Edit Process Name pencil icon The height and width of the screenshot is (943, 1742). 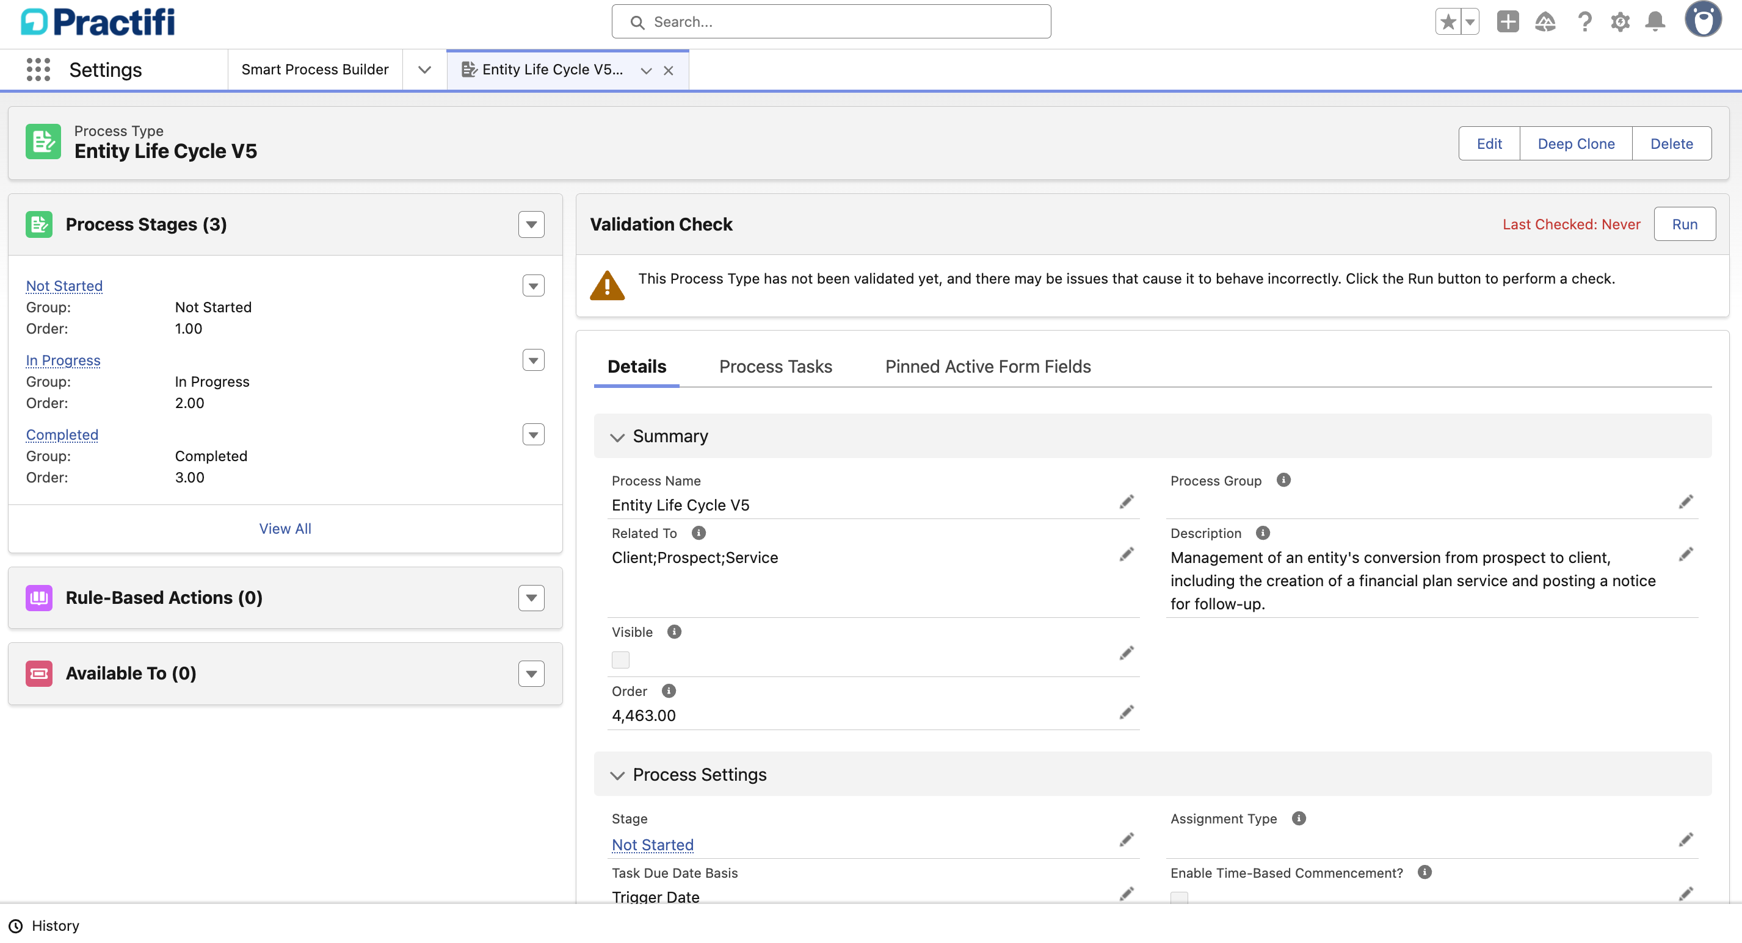(x=1126, y=502)
